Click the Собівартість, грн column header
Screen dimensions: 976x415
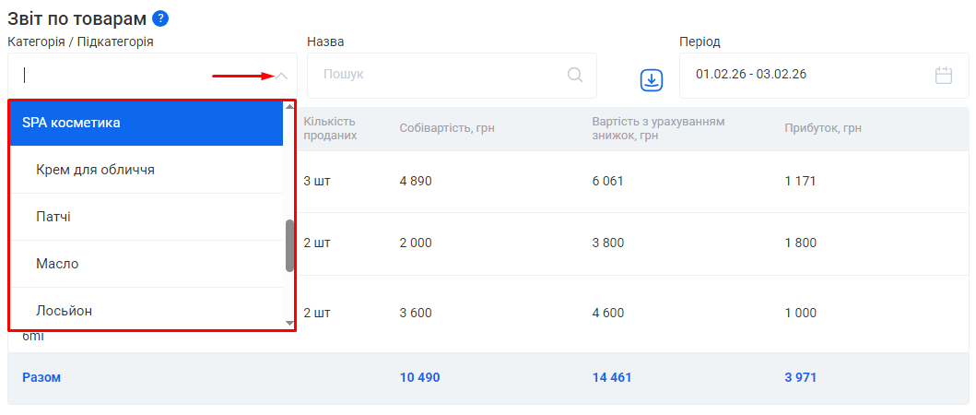pyautogui.click(x=447, y=128)
